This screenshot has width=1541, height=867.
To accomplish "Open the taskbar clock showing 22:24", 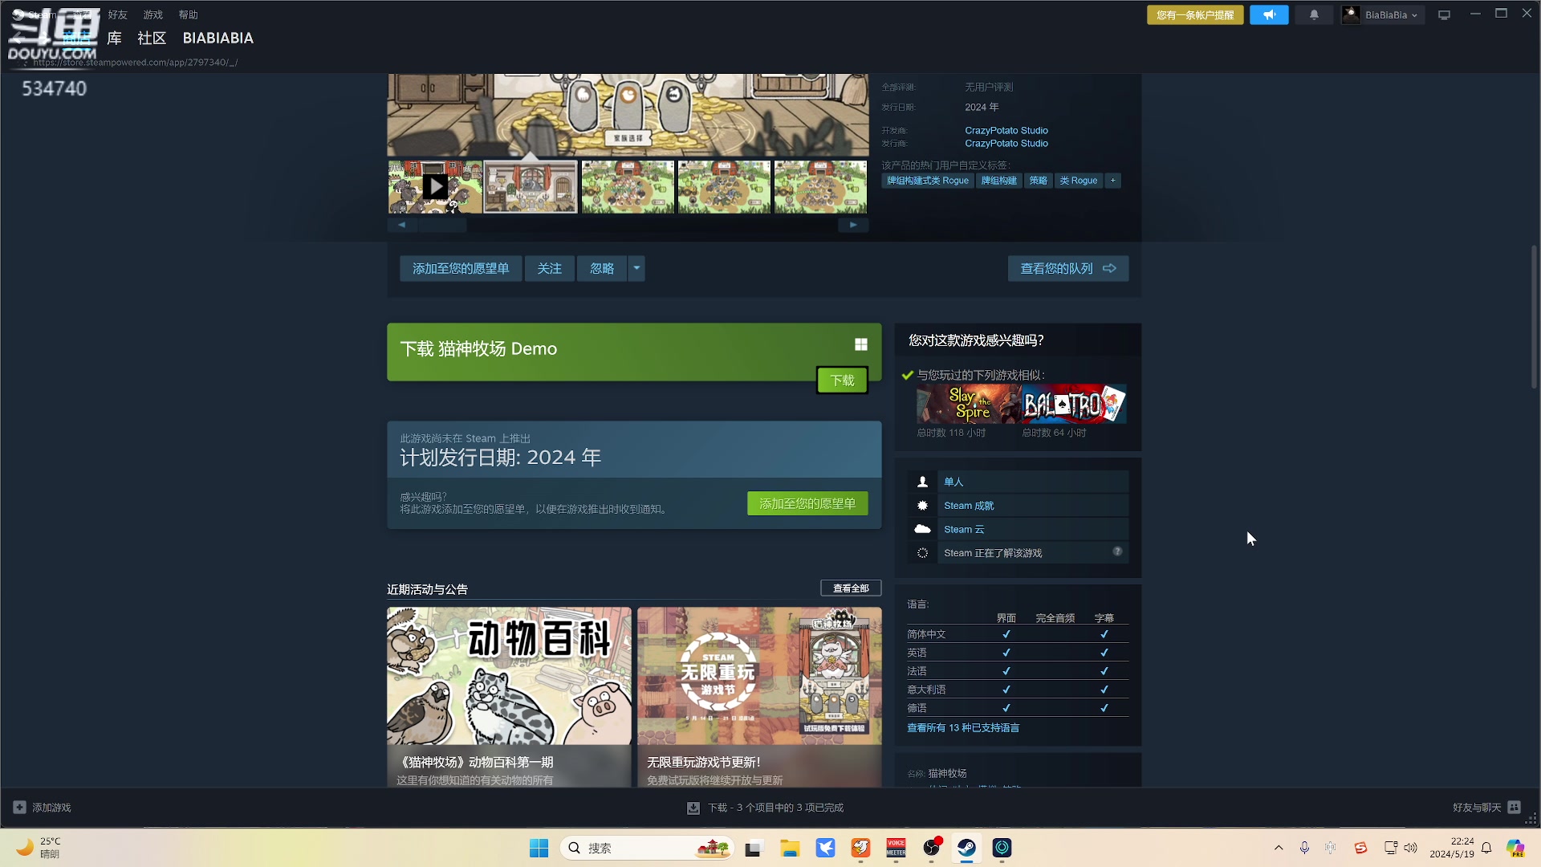I will click(1452, 848).
